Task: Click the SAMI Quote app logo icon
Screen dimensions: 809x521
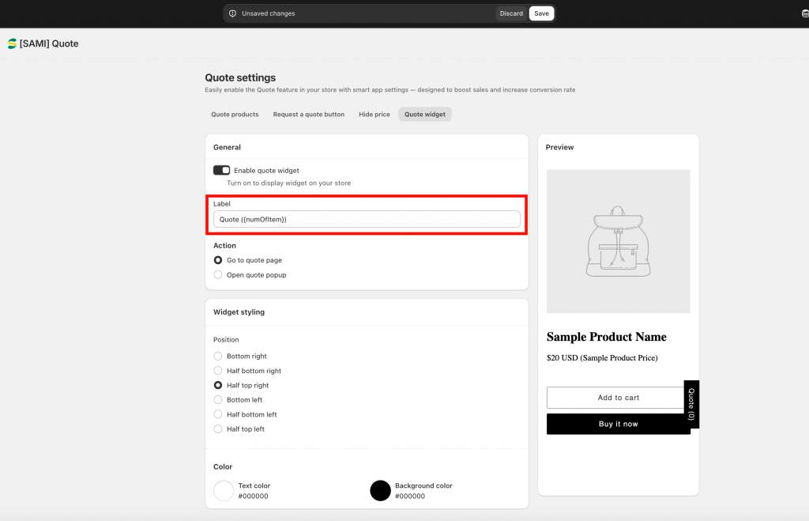Action: click(x=12, y=44)
